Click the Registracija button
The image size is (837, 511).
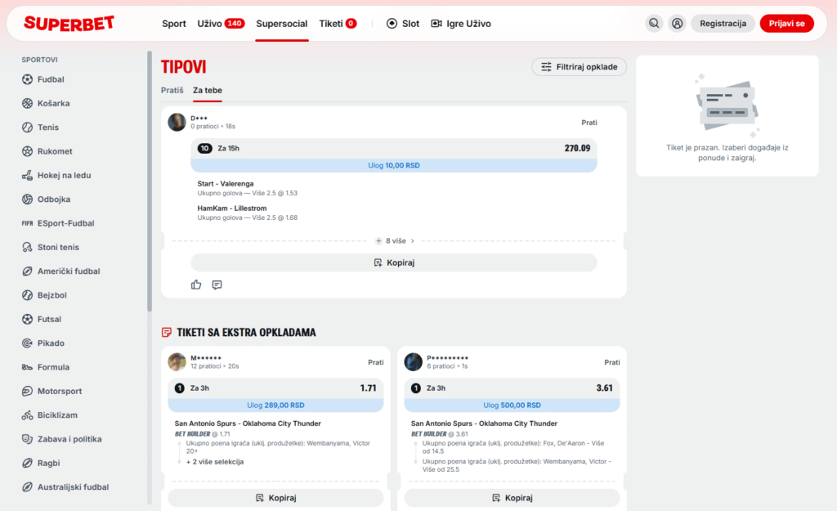coord(723,24)
